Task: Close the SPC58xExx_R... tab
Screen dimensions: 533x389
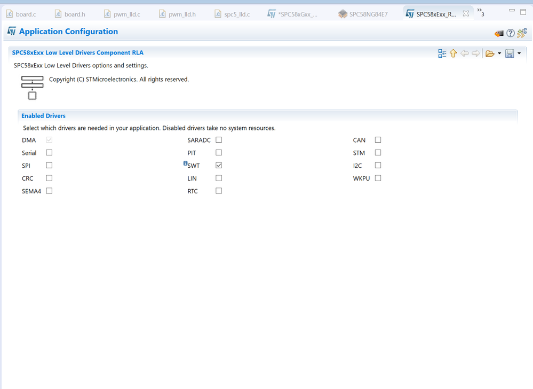Action: point(466,13)
